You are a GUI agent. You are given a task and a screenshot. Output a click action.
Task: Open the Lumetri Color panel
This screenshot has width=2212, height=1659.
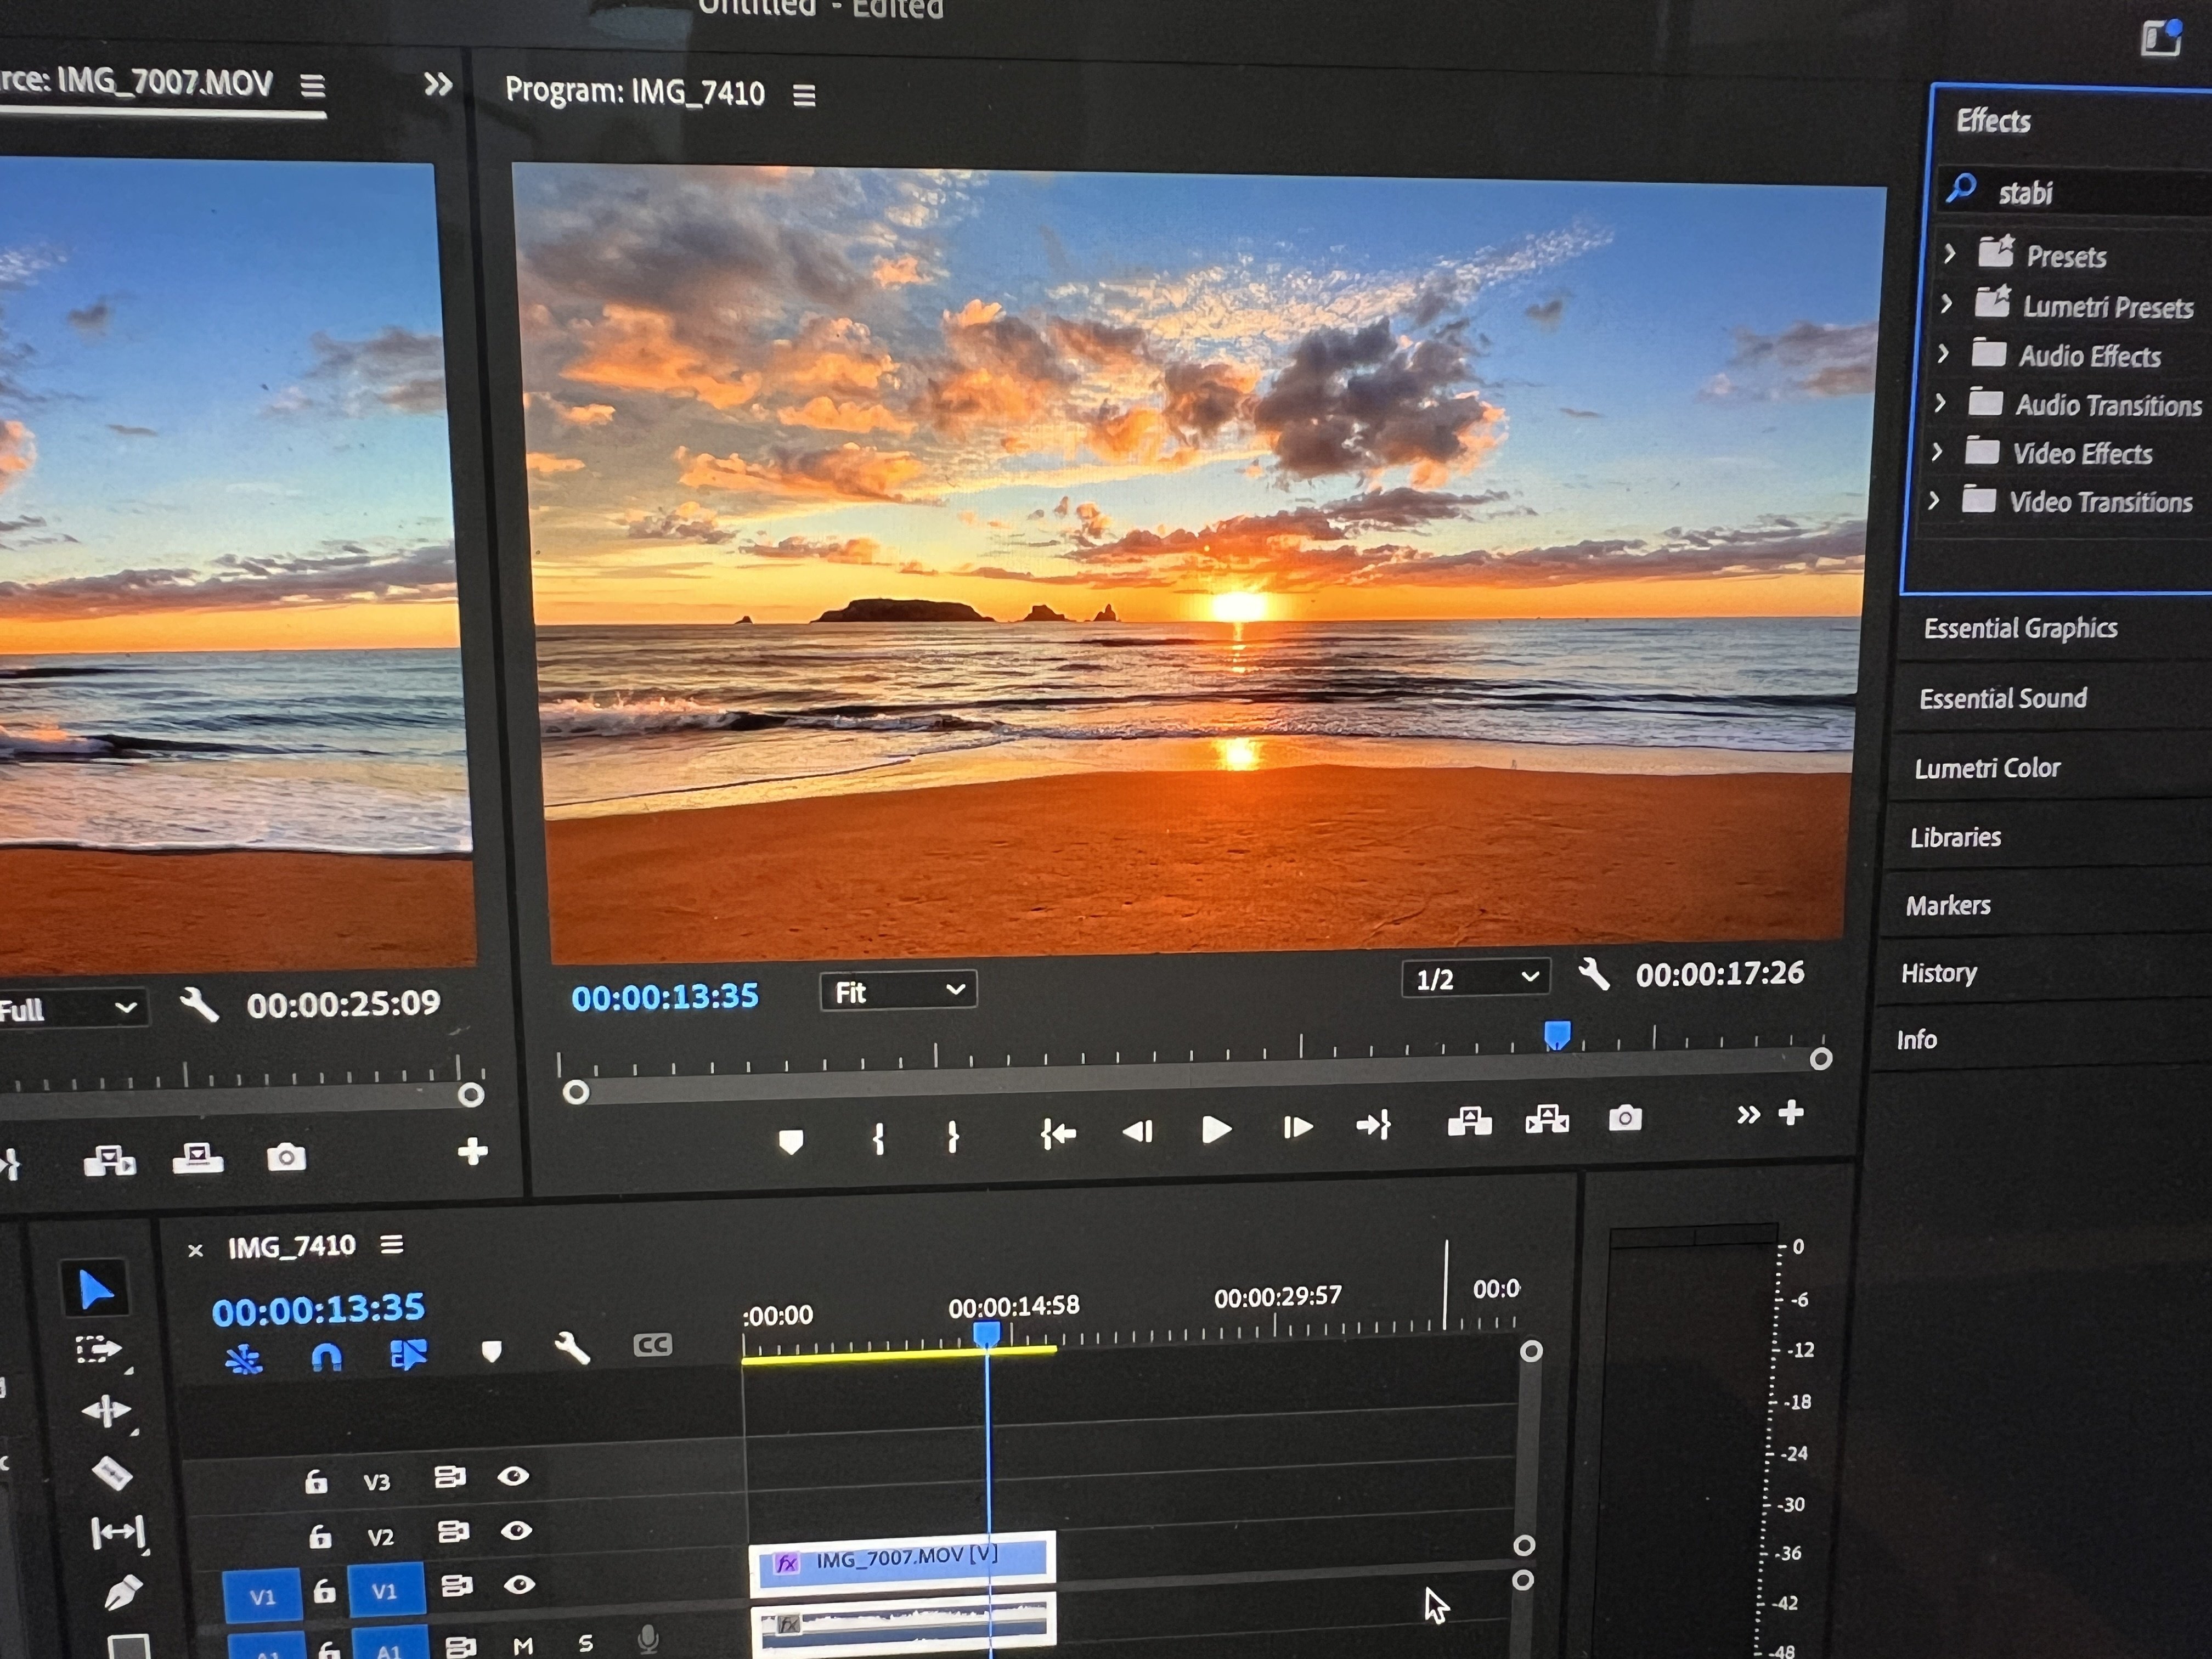[x=1987, y=768]
